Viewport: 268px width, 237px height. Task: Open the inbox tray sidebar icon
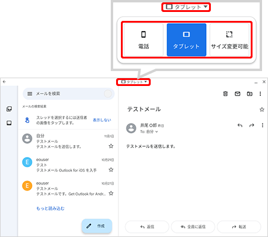click(x=9, y=123)
